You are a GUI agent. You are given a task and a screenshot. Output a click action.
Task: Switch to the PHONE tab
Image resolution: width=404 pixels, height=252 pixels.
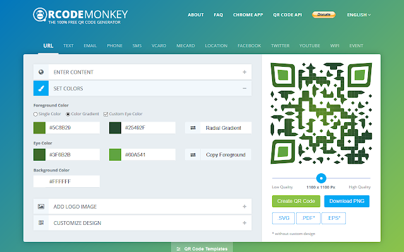point(115,46)
